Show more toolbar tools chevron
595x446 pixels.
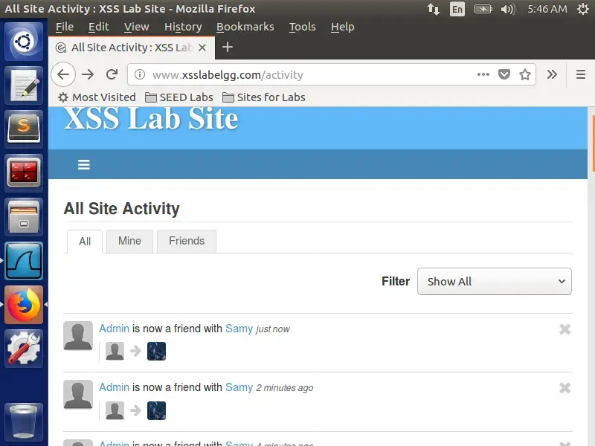pos(552,74)
